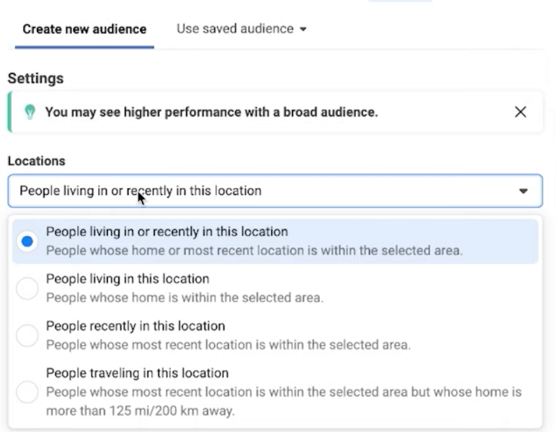The width and height of the screenshot is (556, 432).
Task: Click the Settings heading
Action: coord(36,78)
